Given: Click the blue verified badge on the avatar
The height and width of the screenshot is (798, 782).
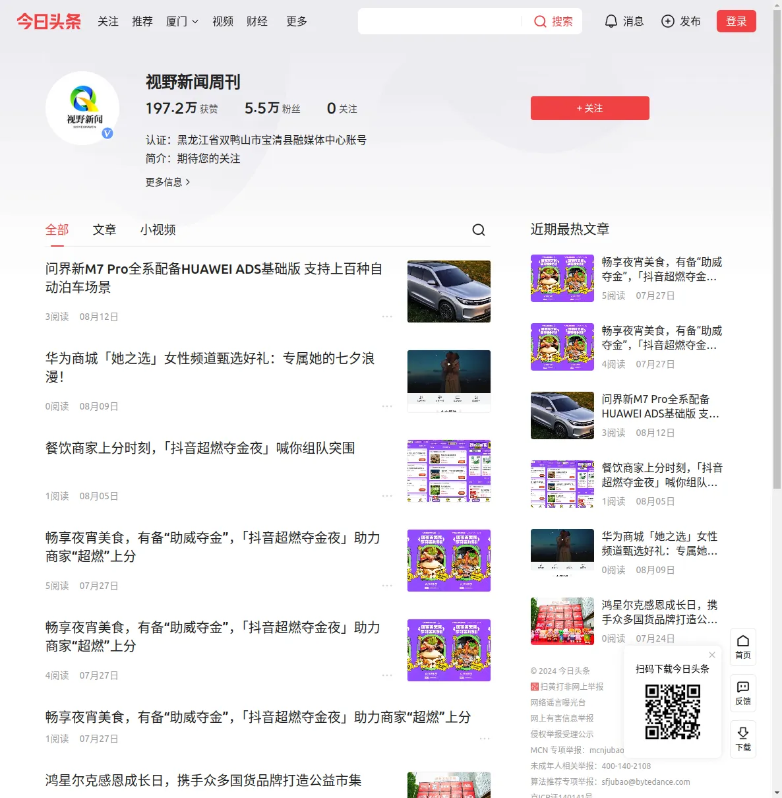Looking at the screenshot, I should pyautogui.click(x=107, y=133).
